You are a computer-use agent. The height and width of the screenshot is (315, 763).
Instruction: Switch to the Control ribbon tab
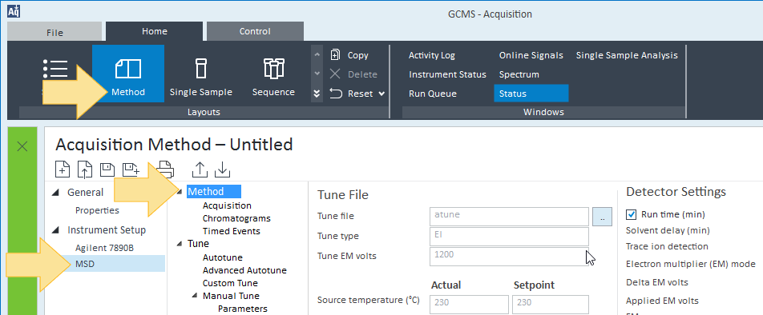click(255, 31)
